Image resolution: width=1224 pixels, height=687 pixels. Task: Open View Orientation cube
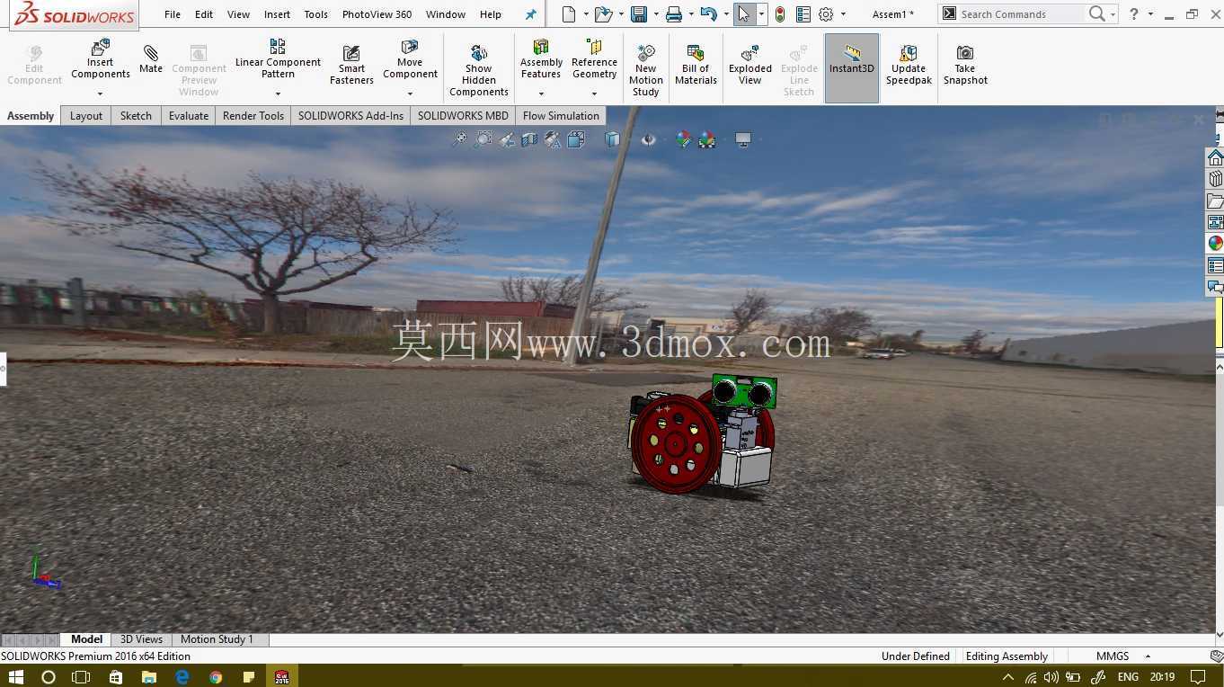pyautogui.click(x=576, y=139)
